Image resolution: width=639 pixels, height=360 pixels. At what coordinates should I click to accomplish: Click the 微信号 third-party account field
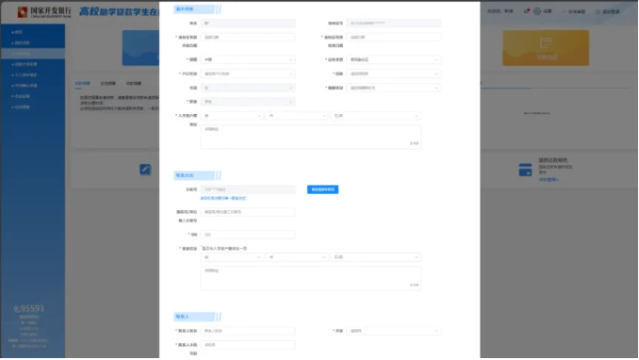click(248, 212)
